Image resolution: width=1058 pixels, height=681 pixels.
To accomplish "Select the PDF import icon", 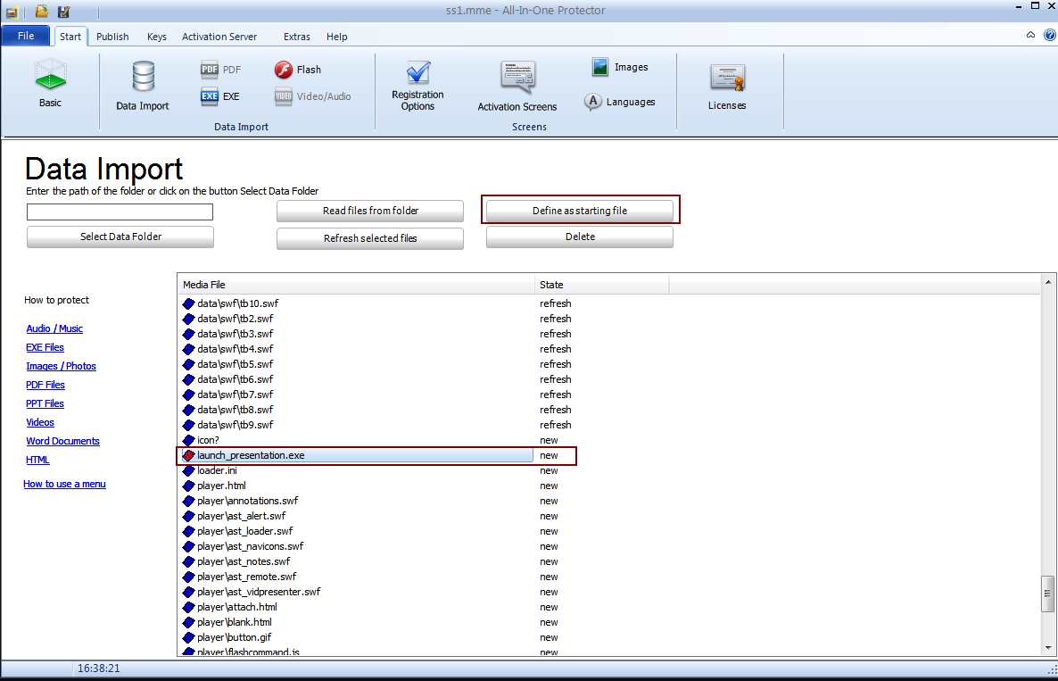I will (210, 70).
